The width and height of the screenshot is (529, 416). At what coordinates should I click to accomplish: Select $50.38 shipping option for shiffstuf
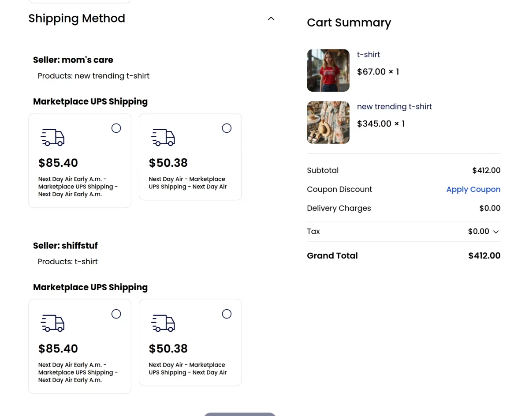(227, 314)
